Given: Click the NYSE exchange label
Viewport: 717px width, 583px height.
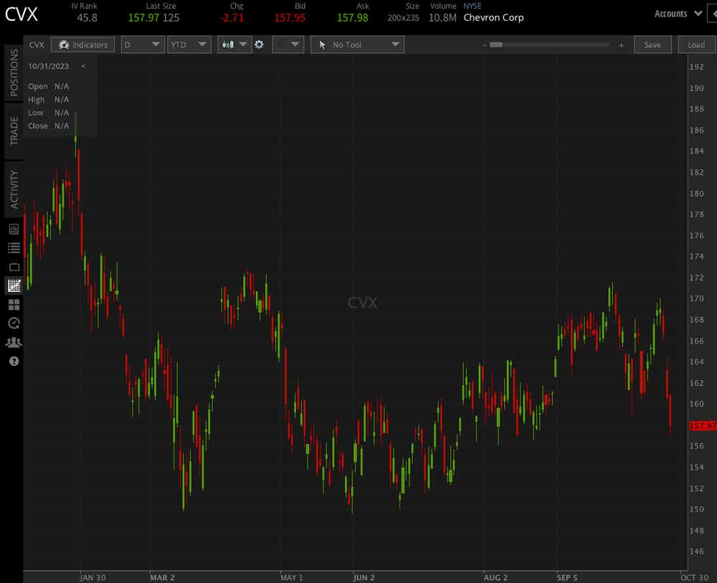Looking at the screenshot, I should (473, 6).
